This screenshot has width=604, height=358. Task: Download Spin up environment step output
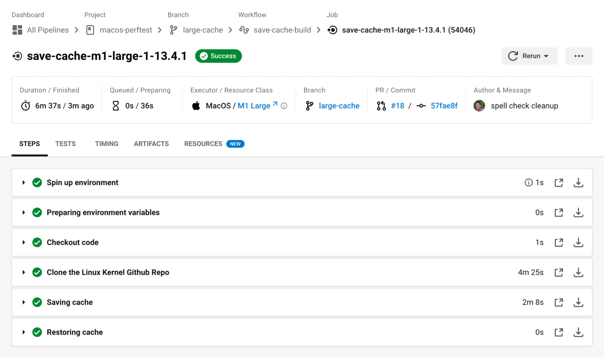click(578, 182)
